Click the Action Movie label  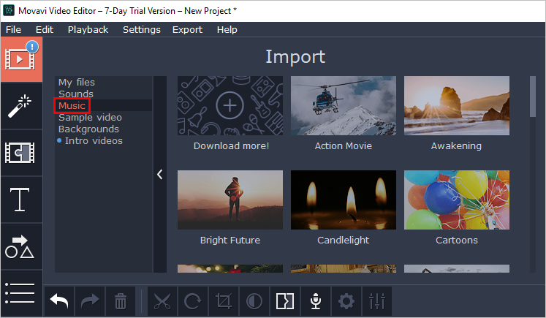click(344, 146)
